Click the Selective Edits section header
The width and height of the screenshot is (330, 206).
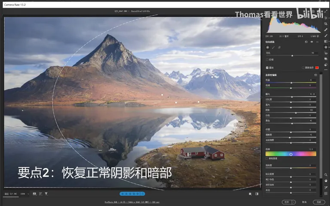(271, 75)
